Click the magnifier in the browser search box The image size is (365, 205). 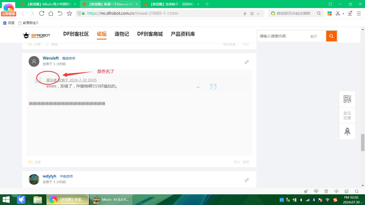point(319,13)
